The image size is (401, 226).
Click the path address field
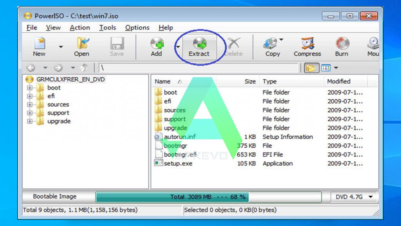click(199, 67)
